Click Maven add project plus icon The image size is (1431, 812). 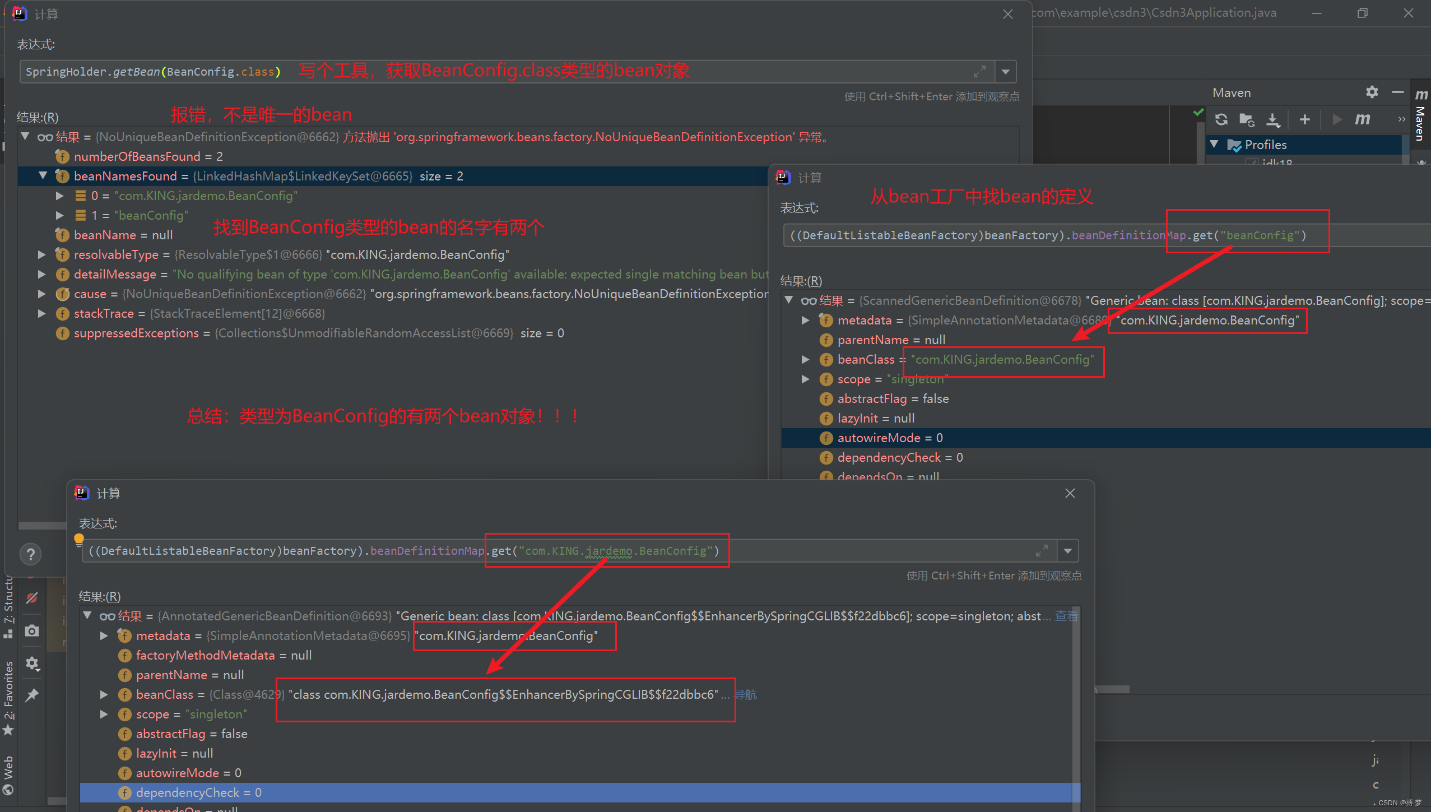click(1305, 119)
